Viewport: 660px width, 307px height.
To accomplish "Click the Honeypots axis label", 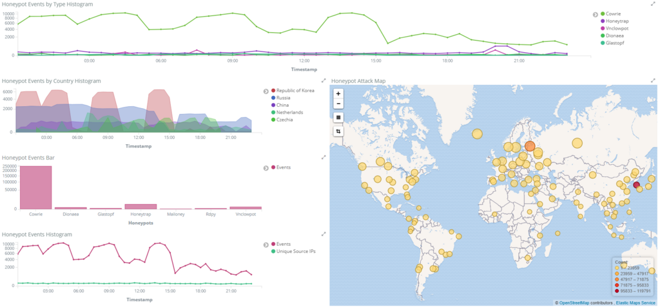I will (141, 223).
